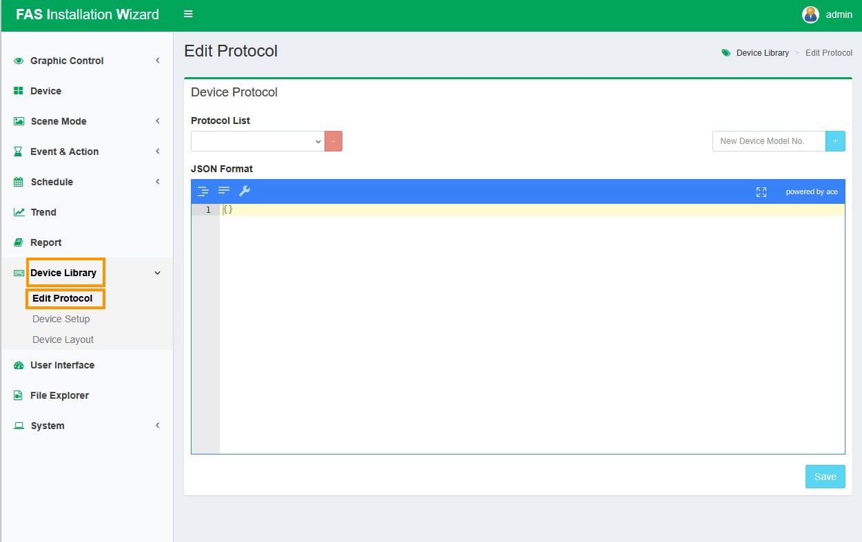Select Device Layout submenu item
862x542 pixels.
click(63, 340)
